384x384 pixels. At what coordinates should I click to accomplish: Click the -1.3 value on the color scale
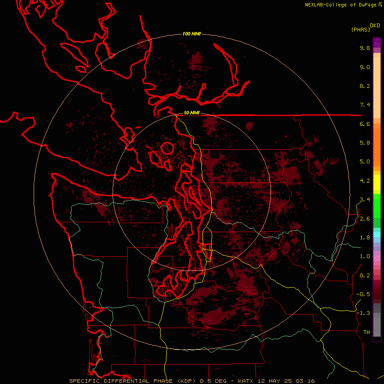[x=363, y=313]
